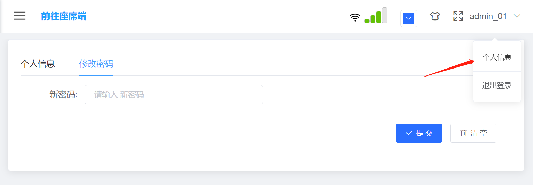Viewport: 533px width, 185px height.
Task: Click the checkmark icon on 提交 button
Action: click(x=409, y=133)
